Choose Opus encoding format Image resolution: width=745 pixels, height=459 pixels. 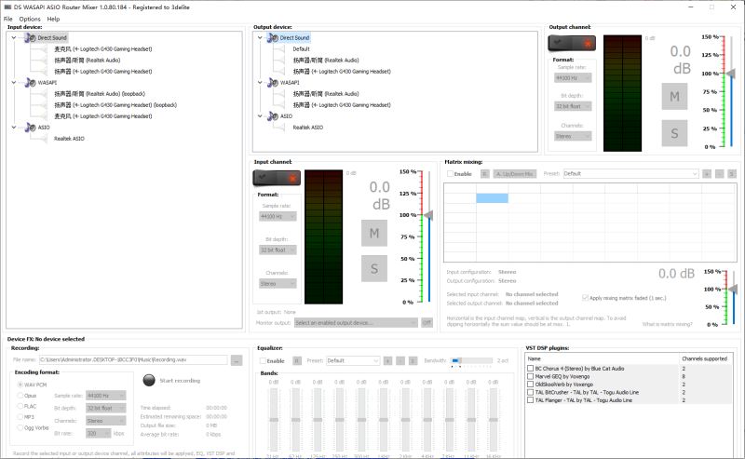(x=20, y=396)
